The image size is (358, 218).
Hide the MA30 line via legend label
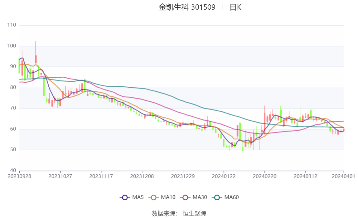pyautogui.click(x=200, y=197)
